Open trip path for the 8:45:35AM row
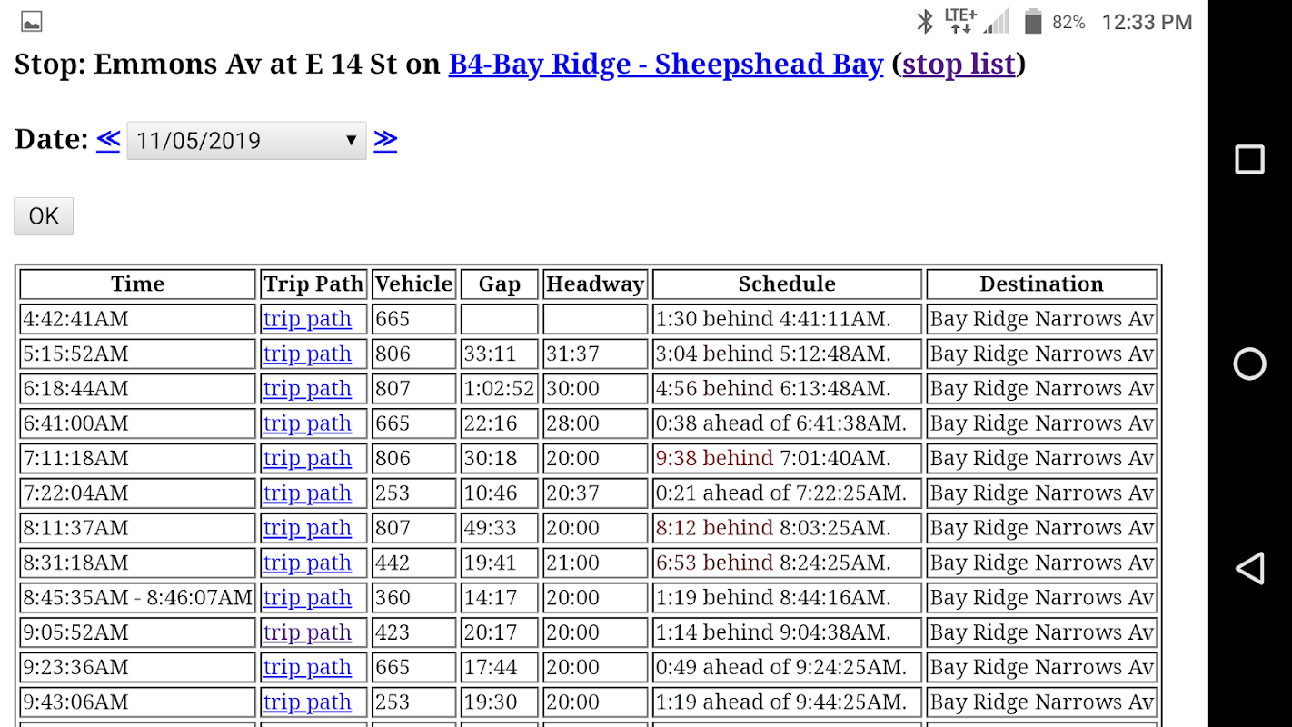Screen dimensions: 1292x727 (x=307, y=598)
